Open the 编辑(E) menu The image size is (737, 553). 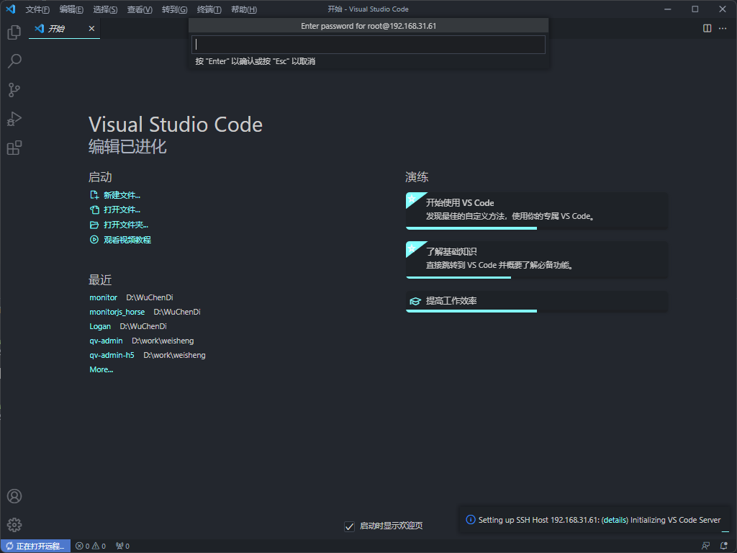tap(71, 9)
